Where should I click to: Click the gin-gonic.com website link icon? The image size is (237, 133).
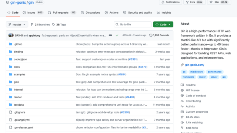(182, 65)
